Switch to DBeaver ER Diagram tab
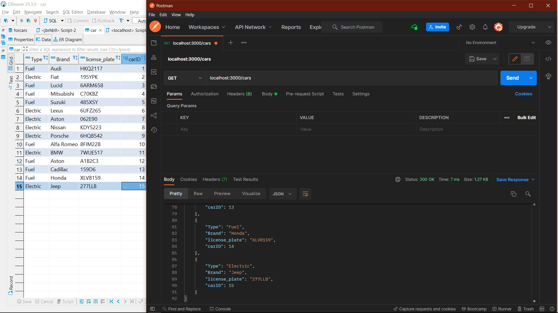 [x=67, y=40]
